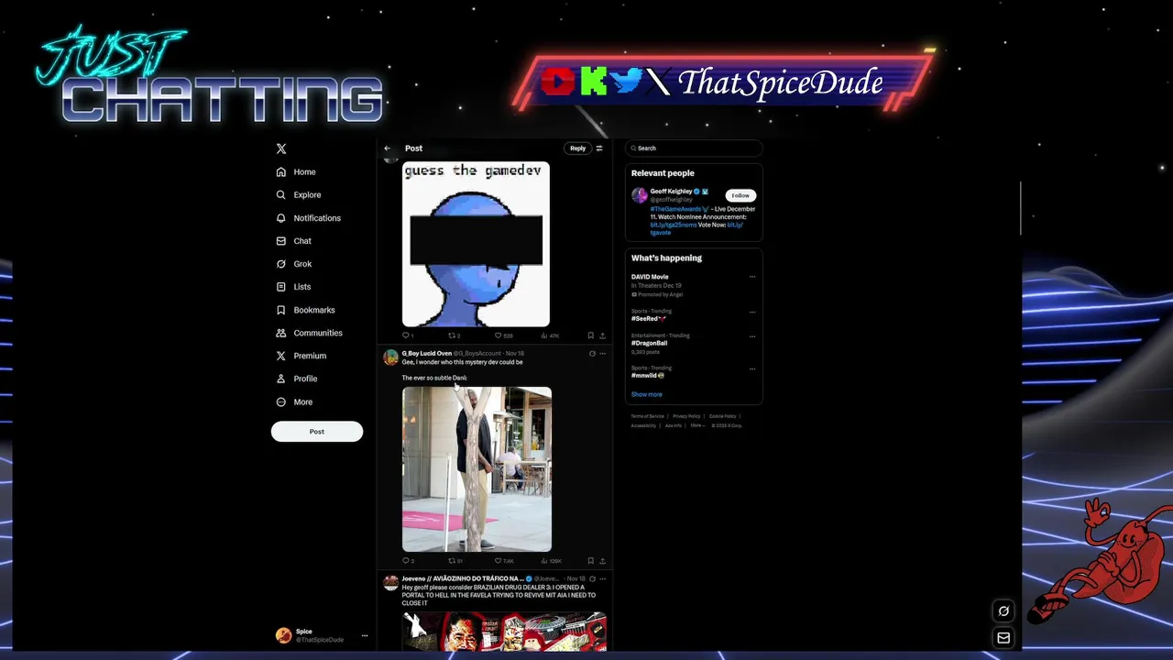Open the 'guess the gamedev' image
1173x660 pixels.
pyautogui.click(x=476, y=244)
